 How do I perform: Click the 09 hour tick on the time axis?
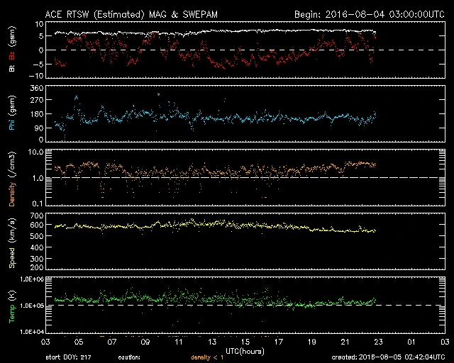[145, 342]
